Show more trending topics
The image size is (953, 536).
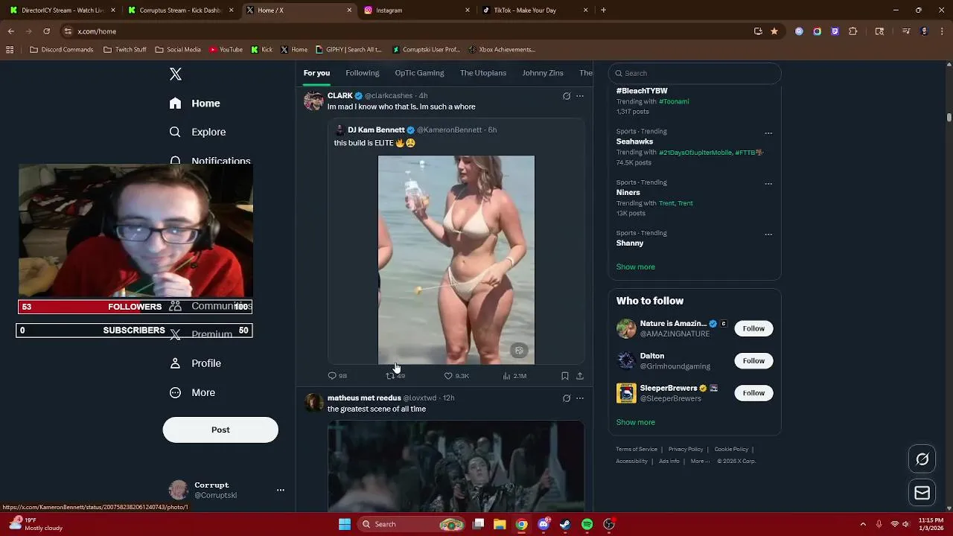635,267
